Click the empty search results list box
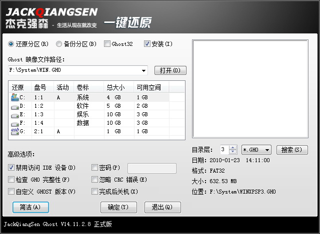320x234 pixels. (250, 89)
